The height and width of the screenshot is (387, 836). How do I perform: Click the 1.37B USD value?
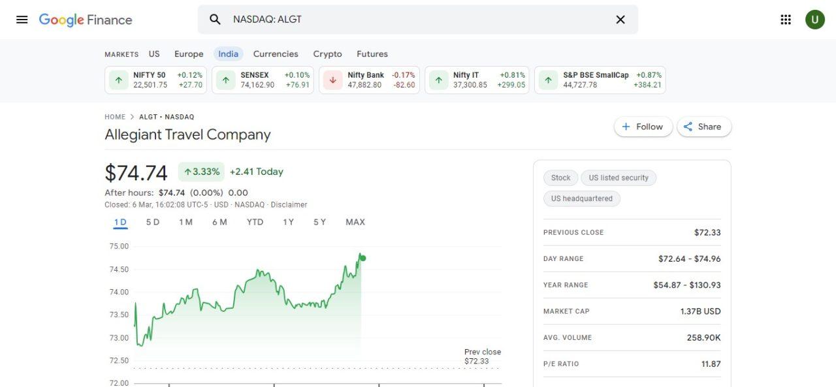click(700, 311)
